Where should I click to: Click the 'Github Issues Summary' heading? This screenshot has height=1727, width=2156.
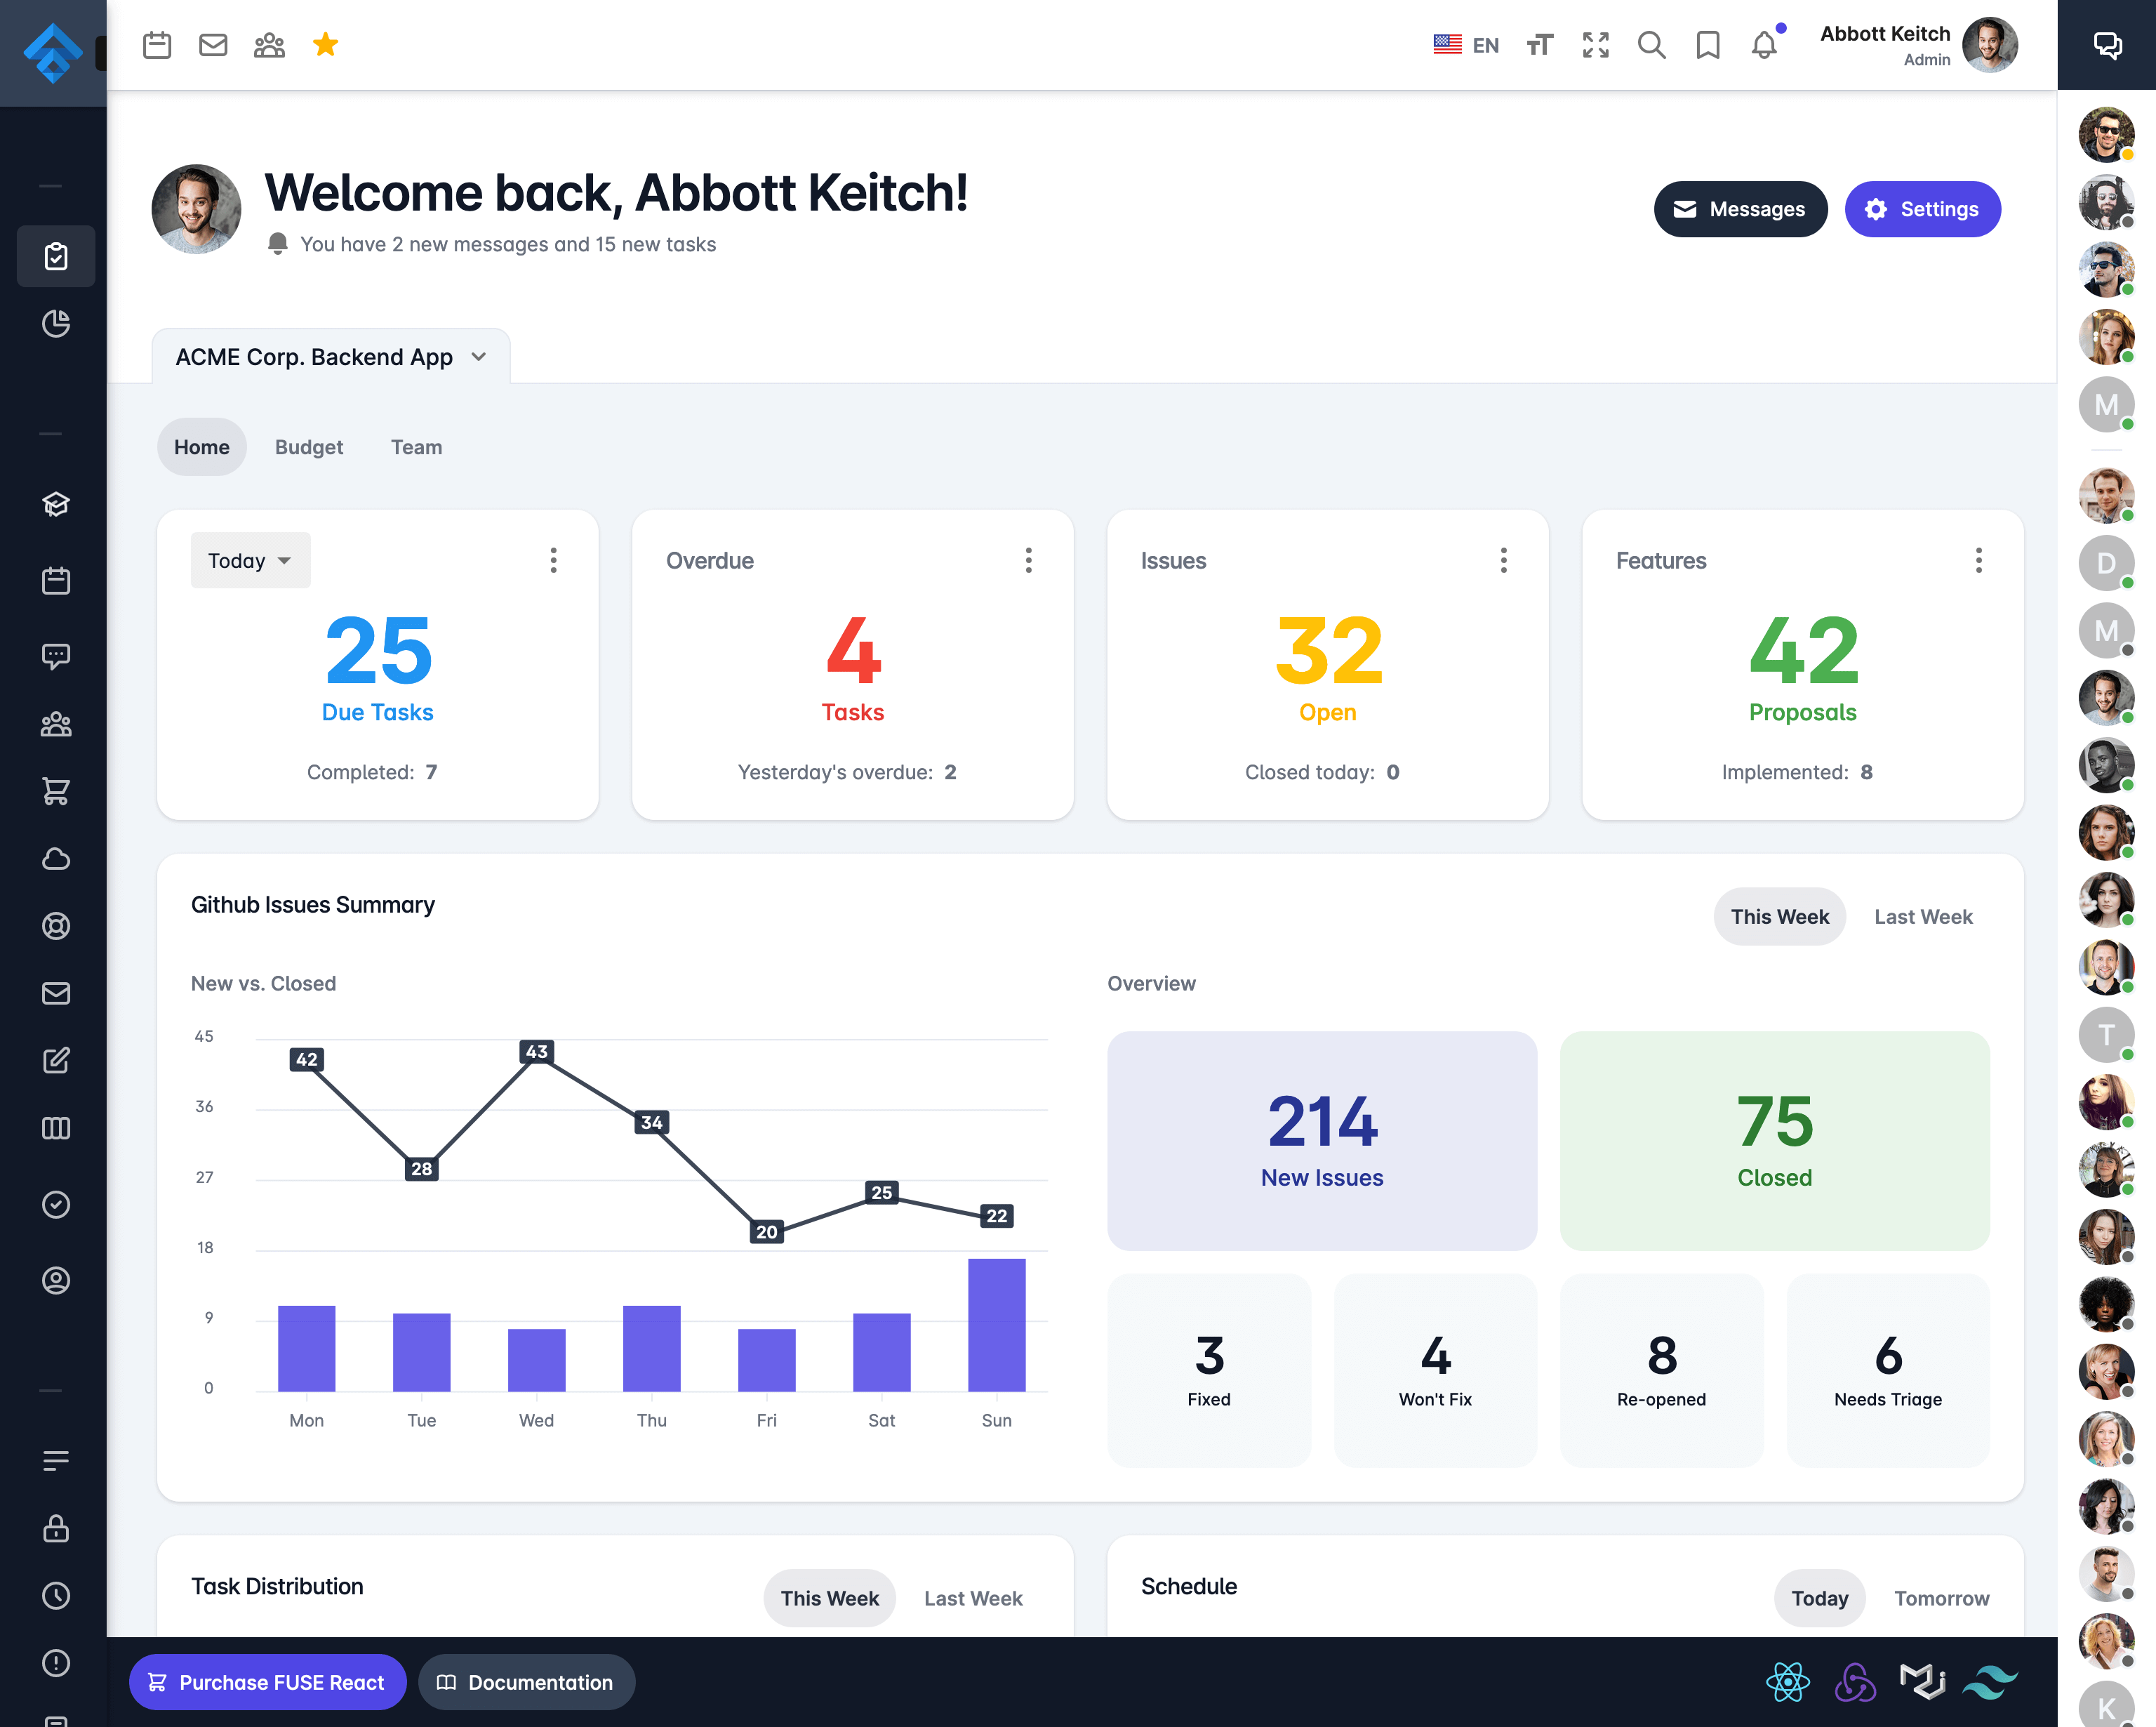(x=313, y=904)
